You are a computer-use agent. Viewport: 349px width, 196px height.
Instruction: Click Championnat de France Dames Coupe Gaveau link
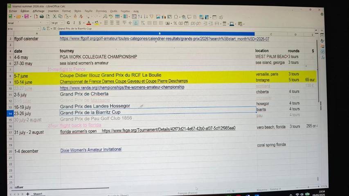[x=124, y=81]
